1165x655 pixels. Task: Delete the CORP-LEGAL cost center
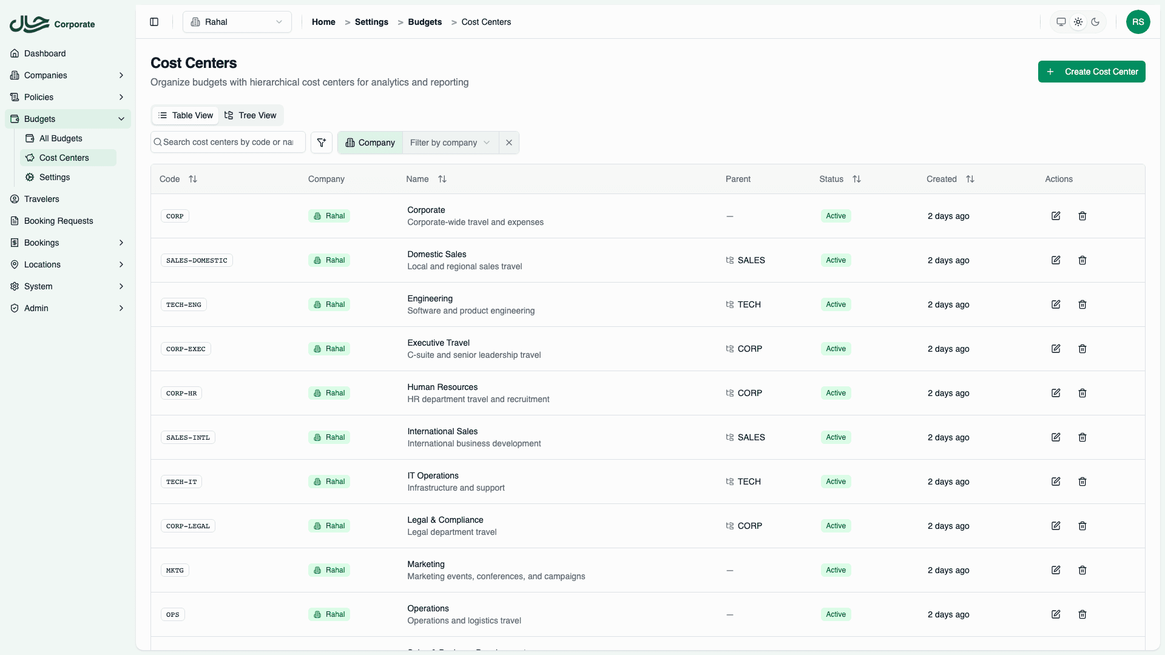coord(1082,526)
